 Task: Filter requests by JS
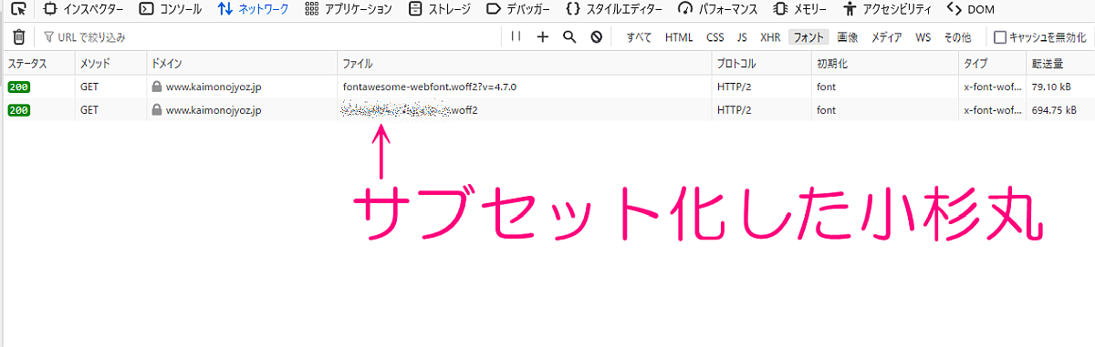pyautogui.click(x=742, y=37)
